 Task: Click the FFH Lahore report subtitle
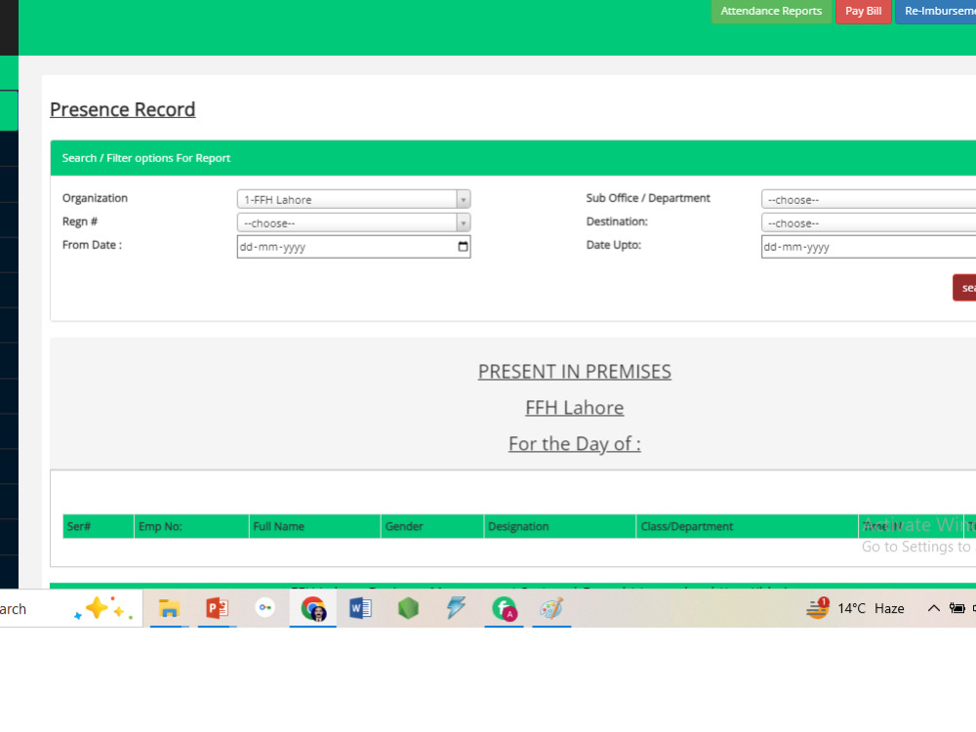pyautogui.click(x=575, y=408)
